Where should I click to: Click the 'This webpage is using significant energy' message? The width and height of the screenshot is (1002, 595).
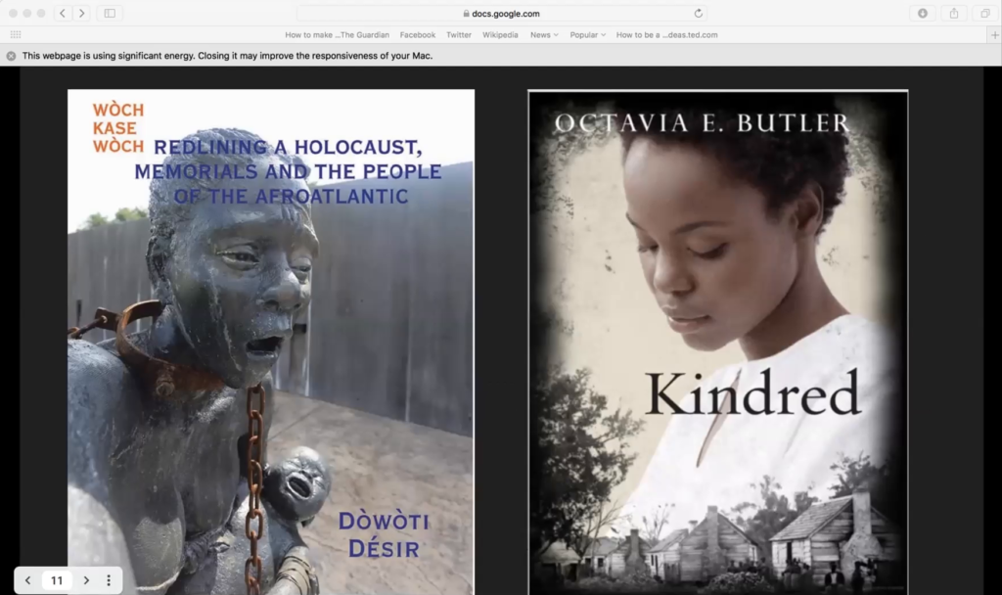227,56
